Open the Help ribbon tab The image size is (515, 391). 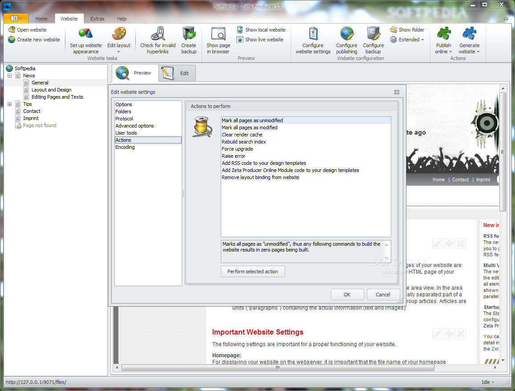(x=122, y=19)
